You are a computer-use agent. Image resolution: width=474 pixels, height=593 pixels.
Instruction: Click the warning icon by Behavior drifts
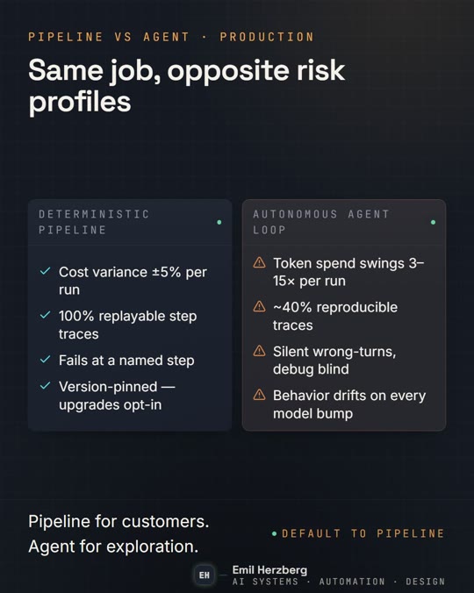(x=259, y=395)
